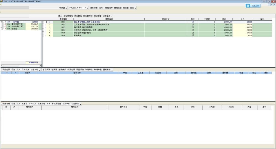
Task: Click 列设置 column settings
Action: (x=126, y=8)
